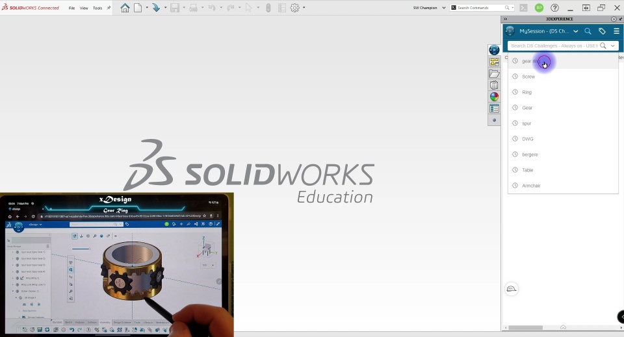
Task: Click the SOLIDWORKS Connected logo
Action: pos(31,8)
